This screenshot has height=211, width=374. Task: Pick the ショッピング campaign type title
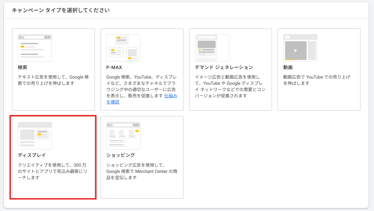click(120, 155)
